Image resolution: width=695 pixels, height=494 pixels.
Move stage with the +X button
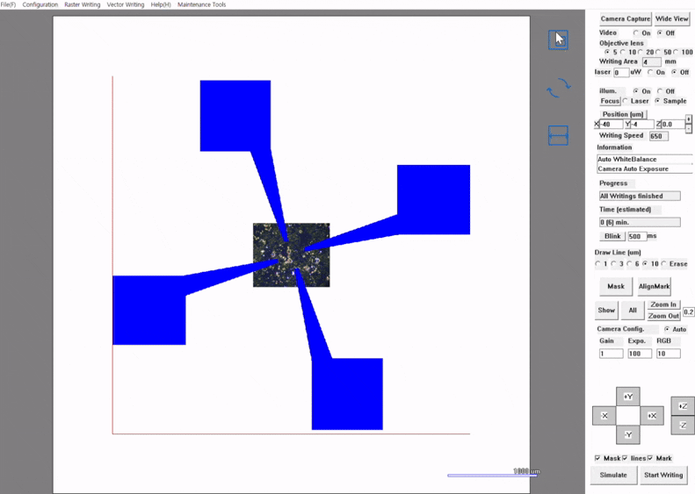pos(652,416)
